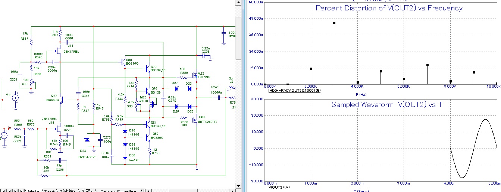This screenshot has height=192, width=501.
Task: Select the D28 1n4148 diode symbol
Action: pos(125,131)
